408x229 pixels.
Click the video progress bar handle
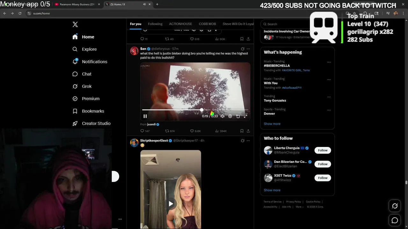201,110
